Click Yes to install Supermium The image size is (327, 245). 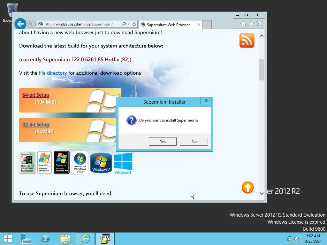(x=163, y=141)
